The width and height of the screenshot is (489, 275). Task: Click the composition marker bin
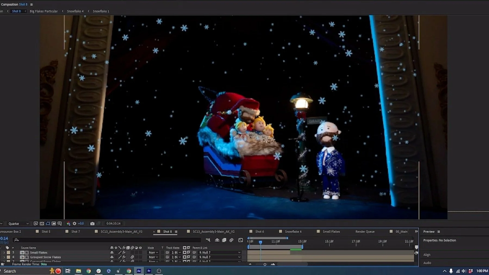416,247
